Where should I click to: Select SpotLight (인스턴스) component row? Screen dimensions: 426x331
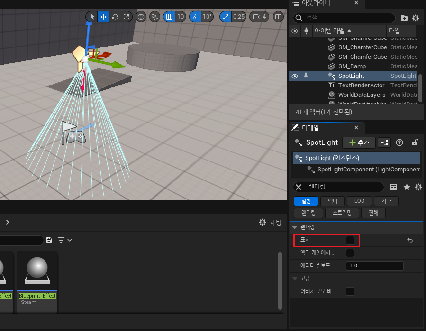[x=356, y=158]
